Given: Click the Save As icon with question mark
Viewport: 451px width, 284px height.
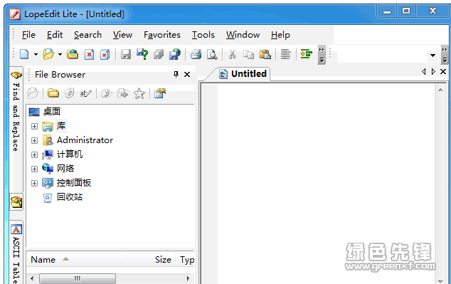Looking at the screenshot, I should (x=142, y=54).
